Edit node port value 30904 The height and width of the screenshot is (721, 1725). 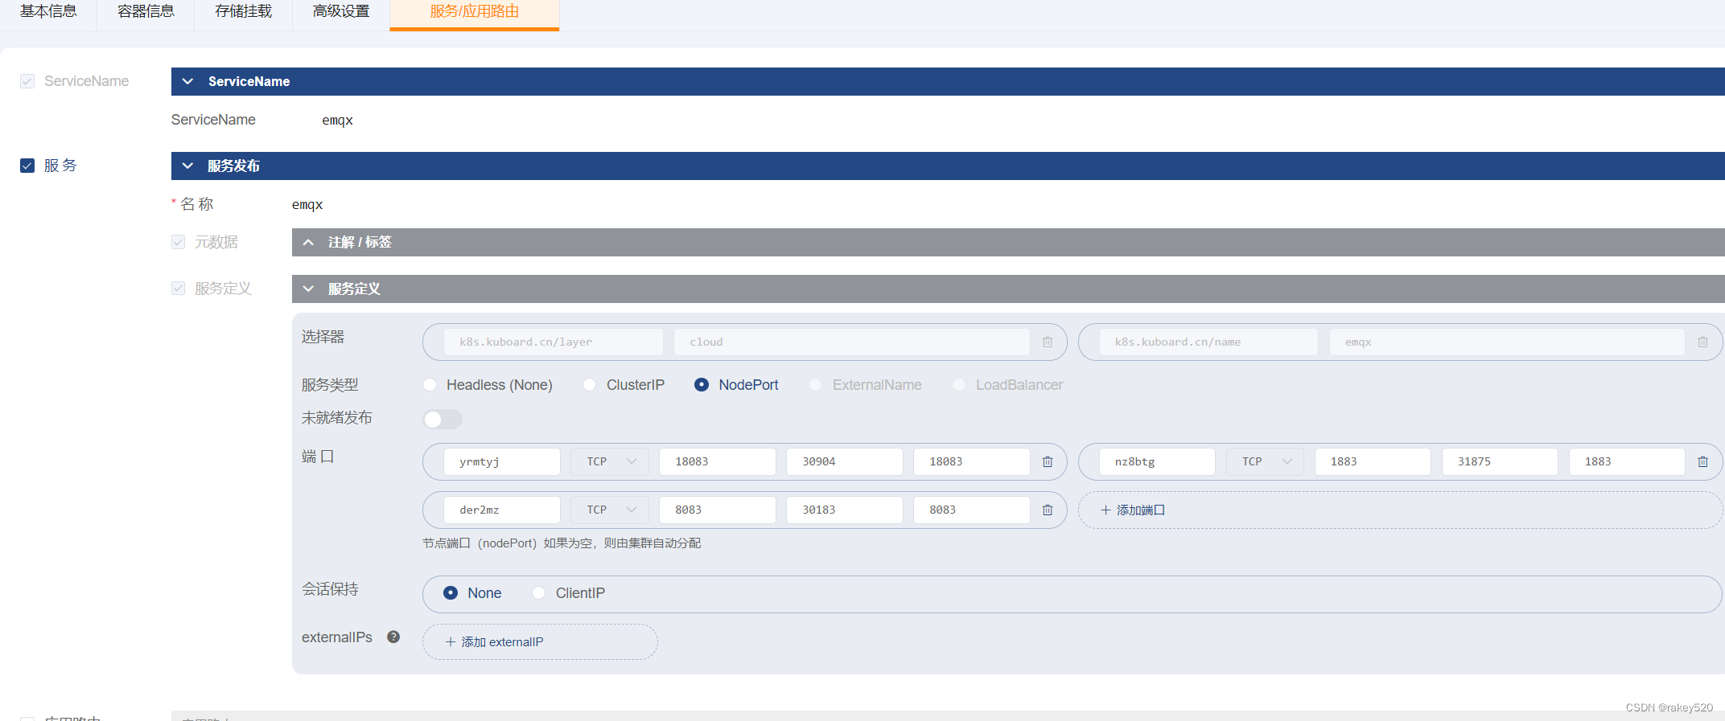(x=845, y=462)
